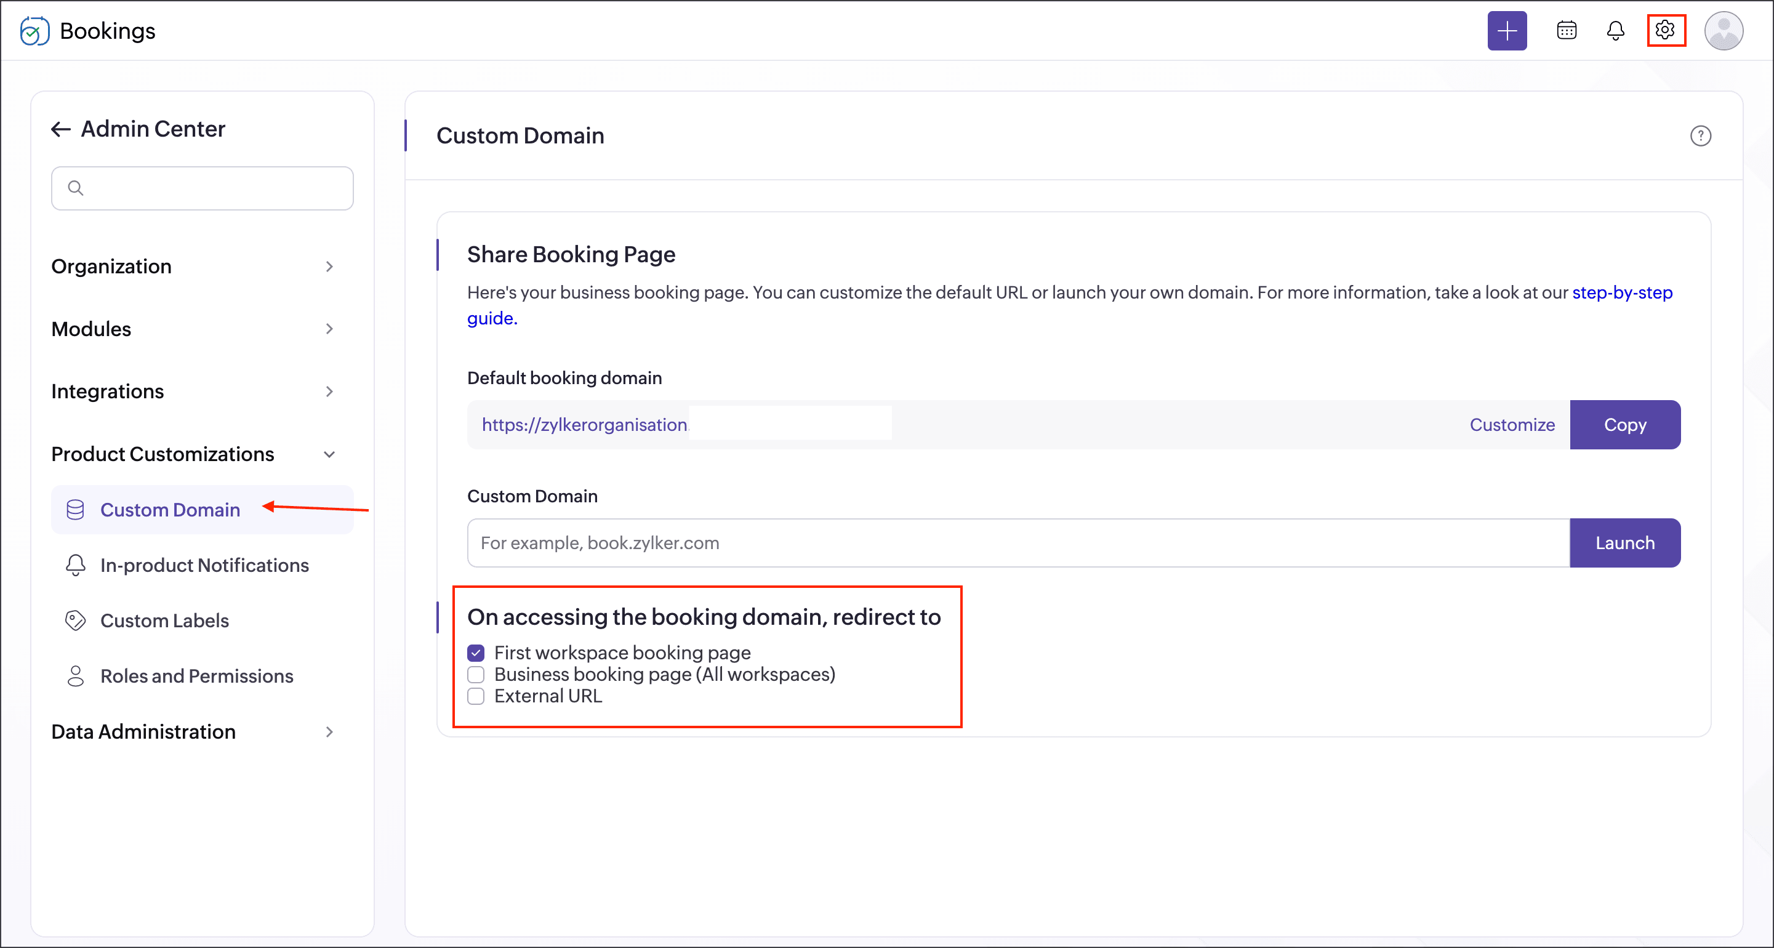The width and height of the screenshot is (1774, 948).
Task: Open In-product Notifications menu item
Action: [x=204, y=565]
